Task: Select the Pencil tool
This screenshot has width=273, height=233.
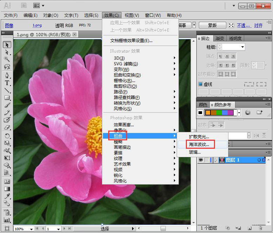Action: click(x=7, y=112)
